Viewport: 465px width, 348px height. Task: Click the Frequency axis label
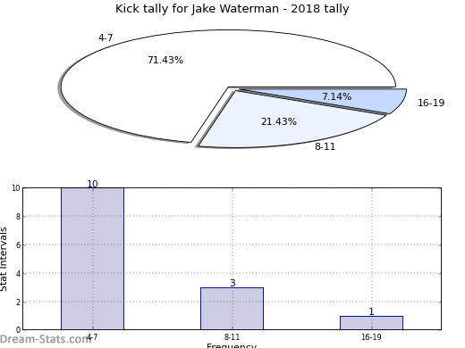click(232, 345)
